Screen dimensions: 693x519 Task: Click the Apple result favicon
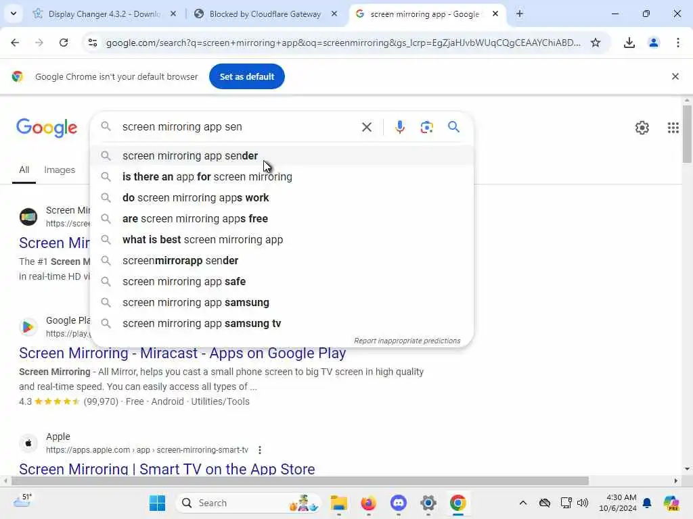click(28, 443)
